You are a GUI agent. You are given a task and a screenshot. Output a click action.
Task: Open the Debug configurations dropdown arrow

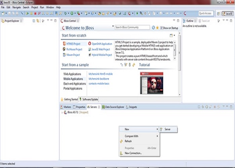(x=68, y=13)
